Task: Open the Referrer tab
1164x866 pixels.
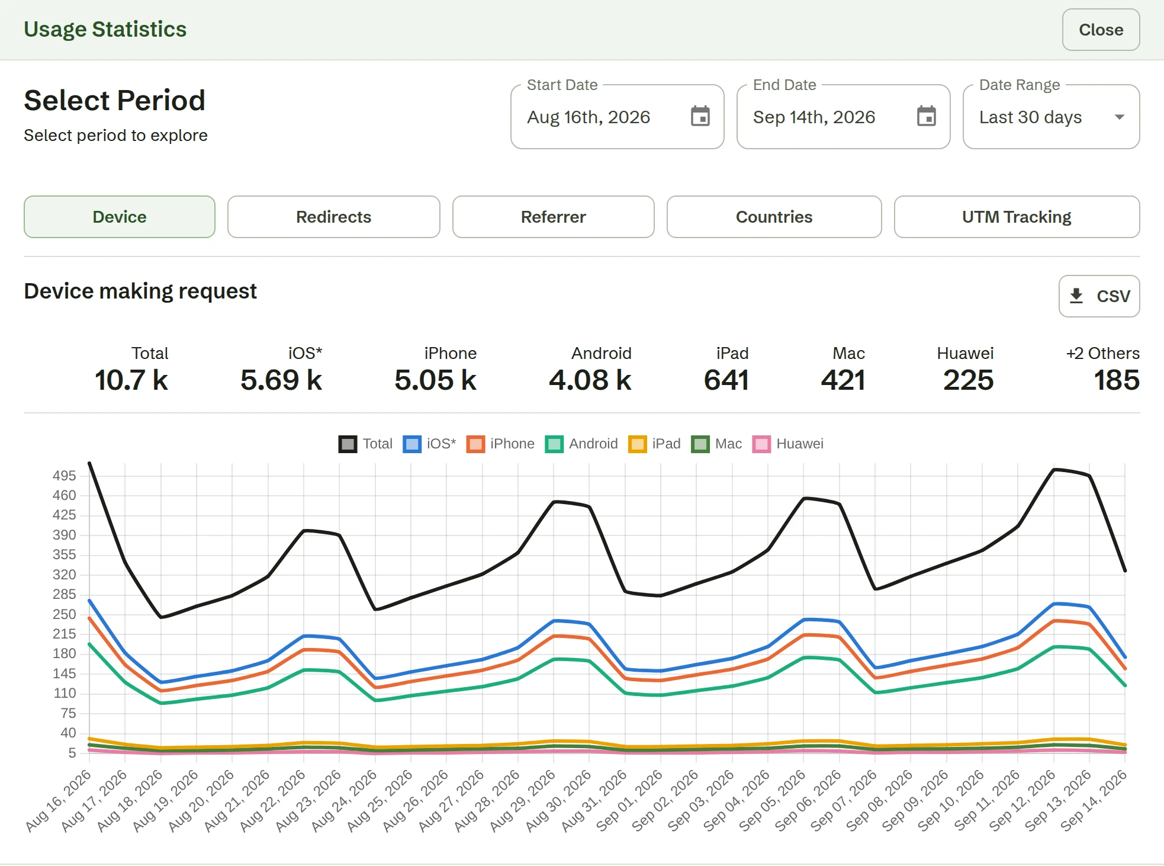Action: point(554,217)
